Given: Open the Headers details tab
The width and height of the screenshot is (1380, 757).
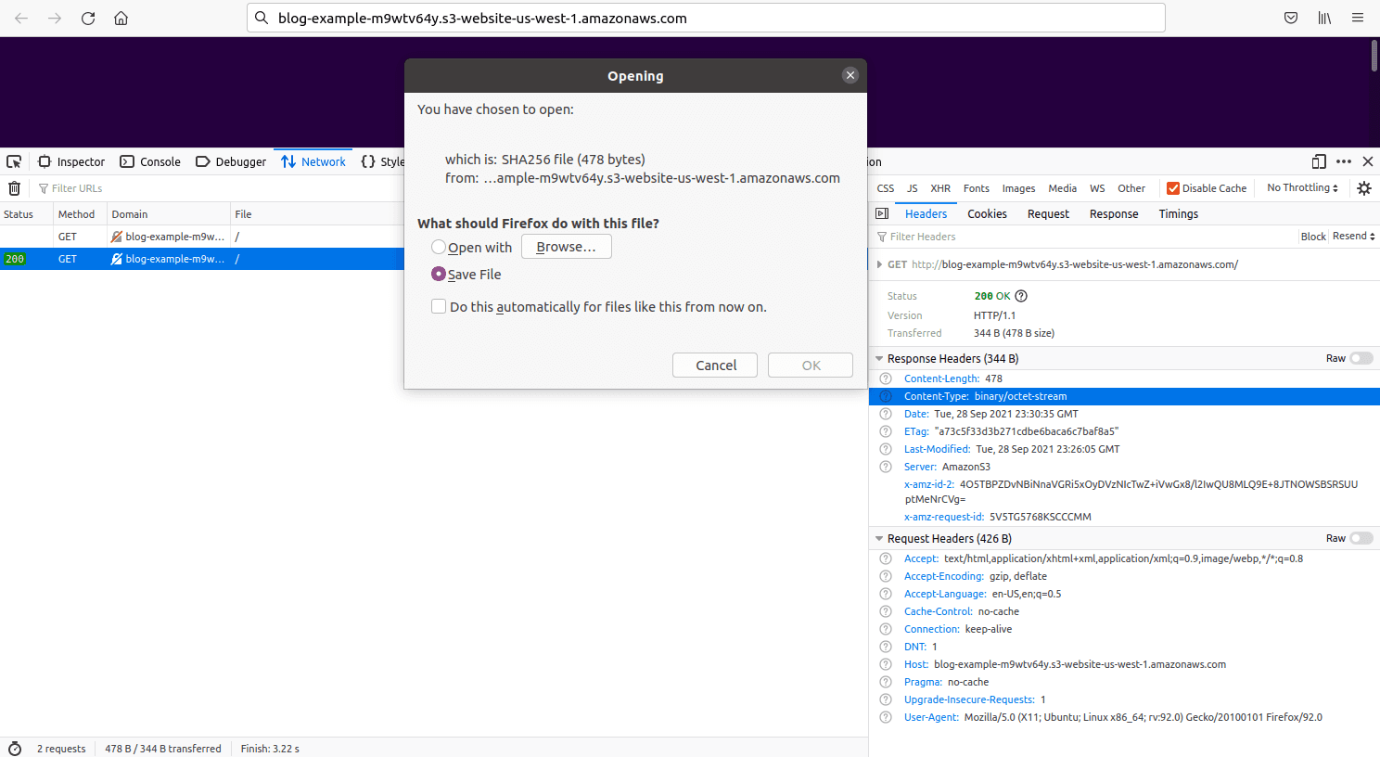Looking at the screenshot, I should [x=926, y=213].
